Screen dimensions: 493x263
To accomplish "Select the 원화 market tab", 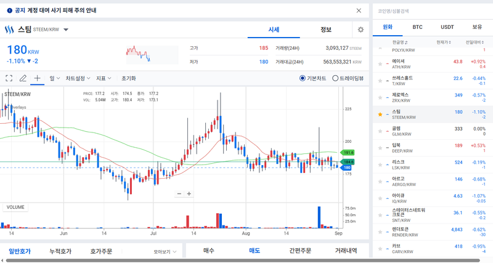I will 388,27.
